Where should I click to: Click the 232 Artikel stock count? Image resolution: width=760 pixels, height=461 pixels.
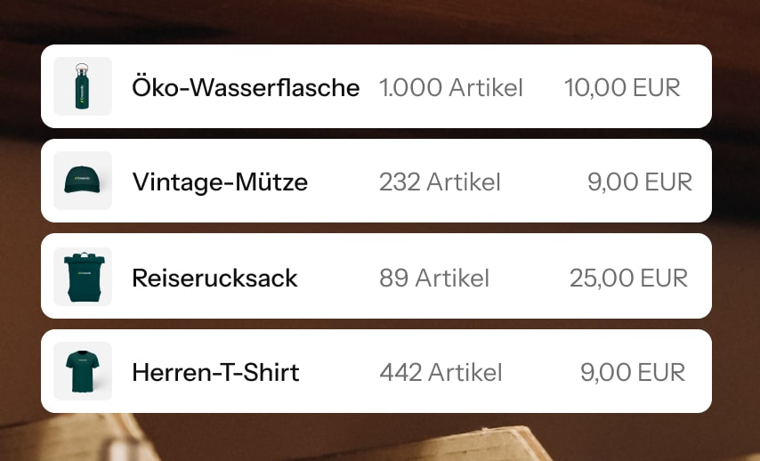pyautogui.click(x=440, y=182)
